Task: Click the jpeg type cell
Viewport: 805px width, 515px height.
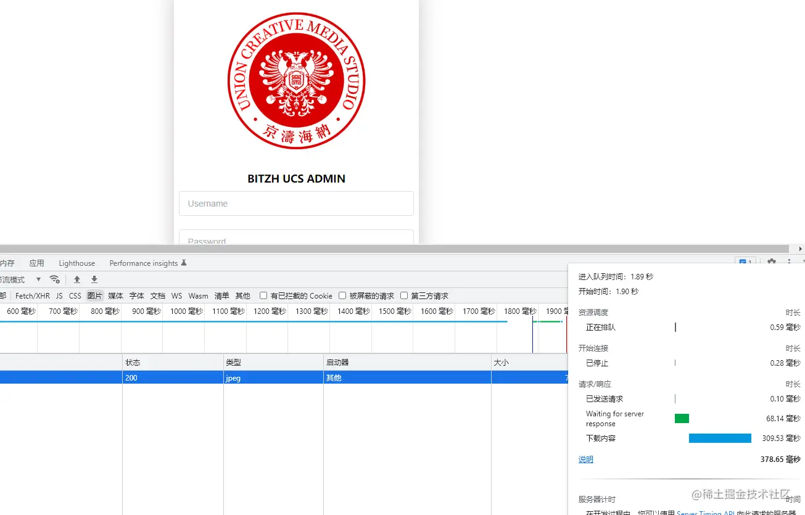Action: 274,377
